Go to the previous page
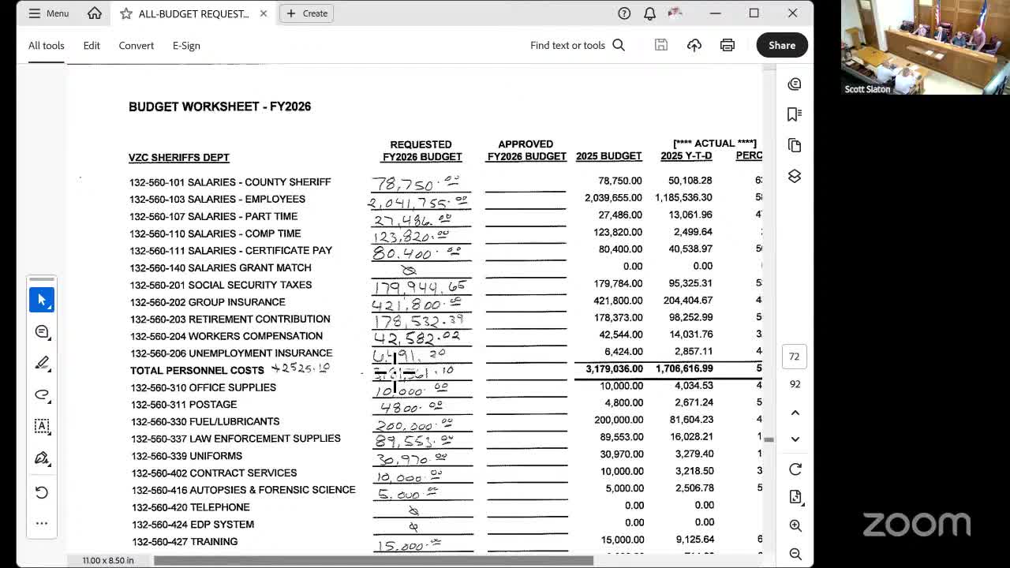1010x568 pixels. [x=795, y=413]
